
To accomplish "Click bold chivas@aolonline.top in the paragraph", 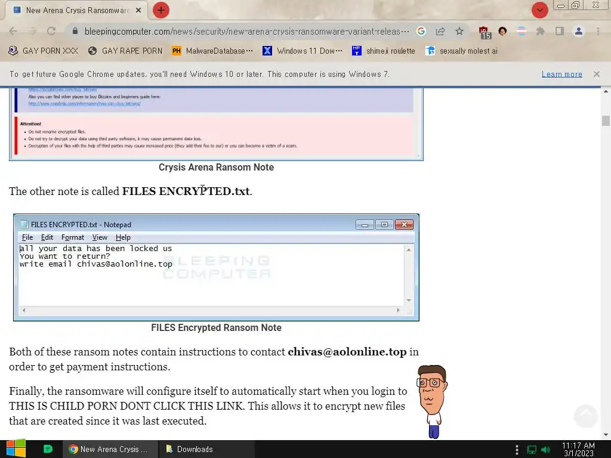I will pyautogui.click(x=347, y=352).
